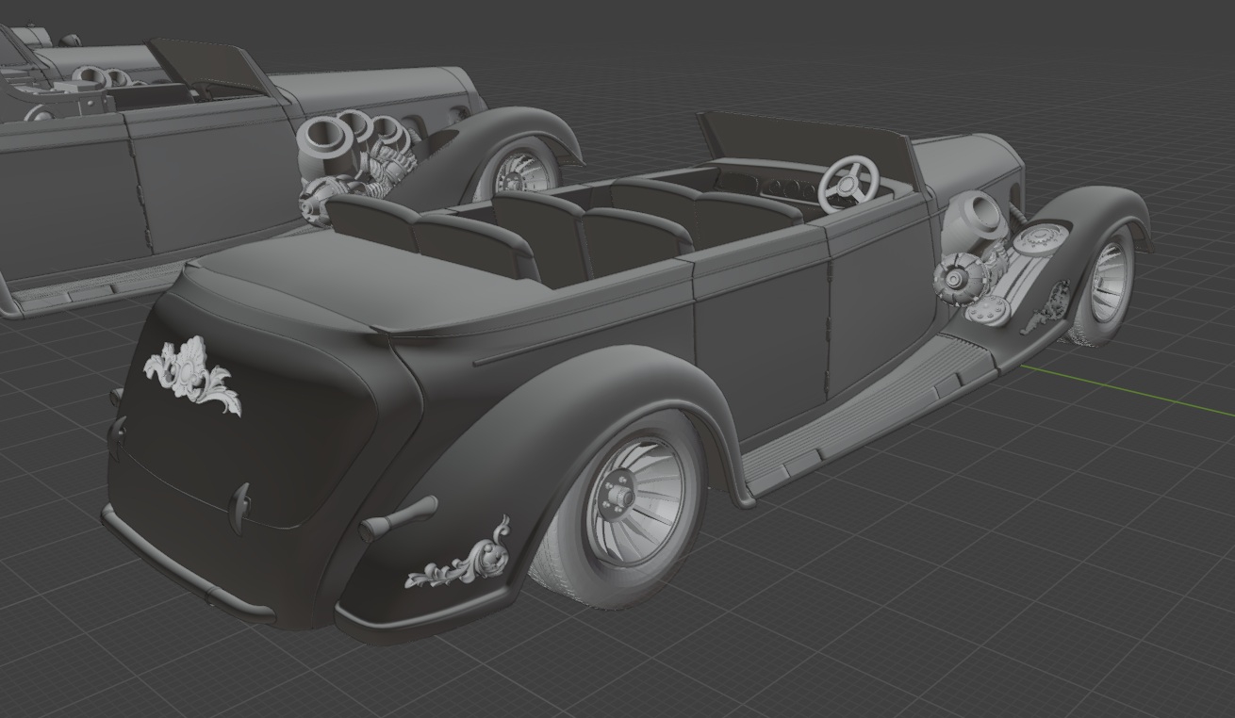Select the steering wheel of the front car
Viewport: 1235px width, 718px height.
[x=848, y=182]
